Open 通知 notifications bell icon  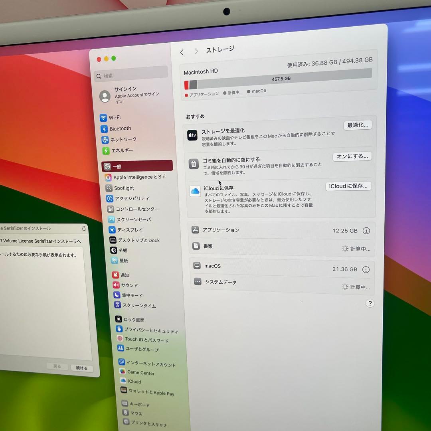115,275
